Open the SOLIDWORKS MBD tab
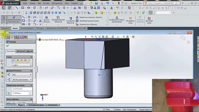Viewport: 199px width, 112px height. point(79,28)
